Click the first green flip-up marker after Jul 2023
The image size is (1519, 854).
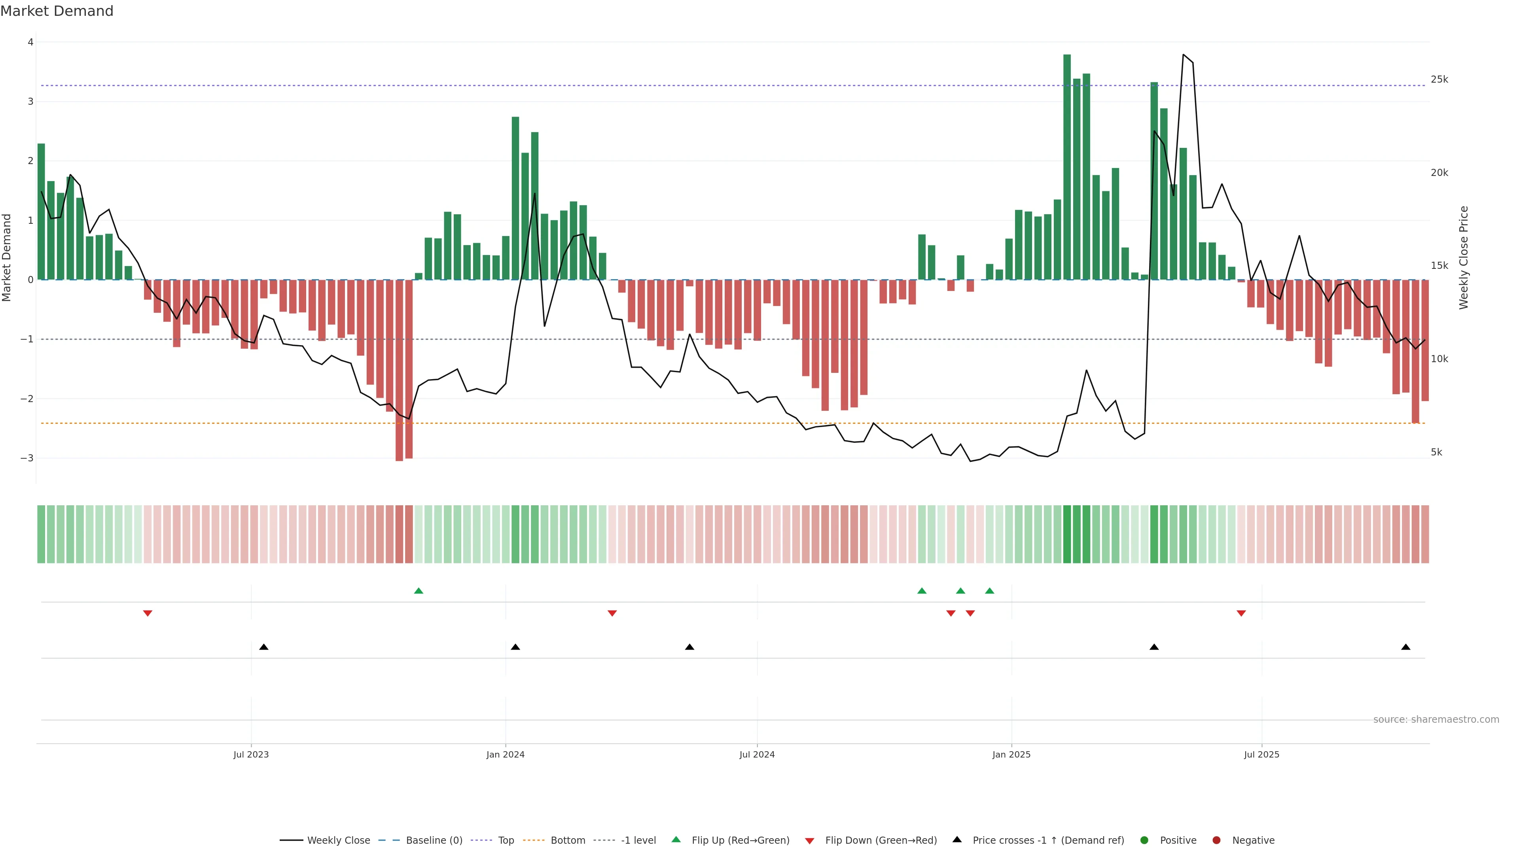coord(419,591)
